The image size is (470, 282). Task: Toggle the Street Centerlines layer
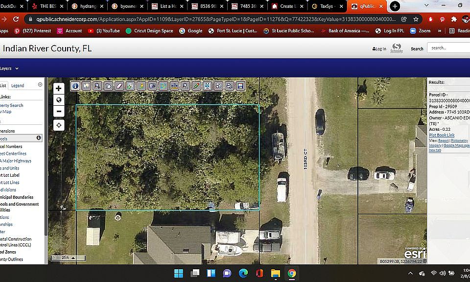coord(13,153)
